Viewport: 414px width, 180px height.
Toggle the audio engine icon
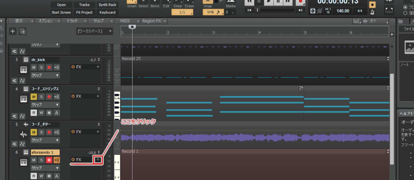pos(313,11)
